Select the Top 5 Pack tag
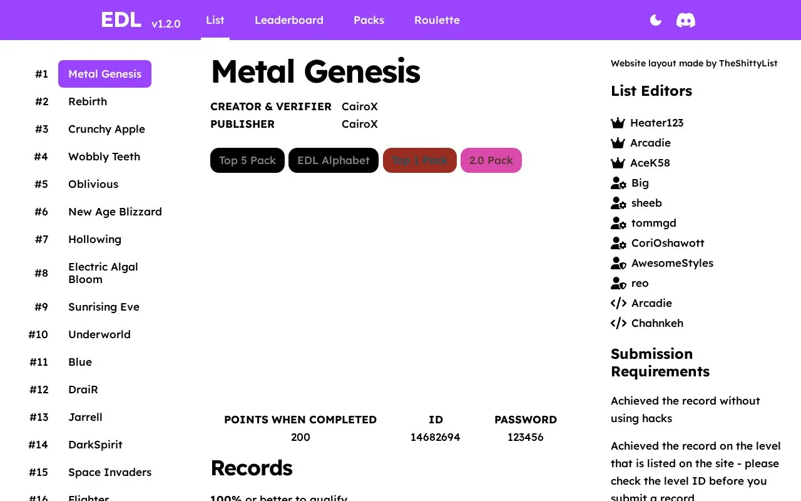Screen dimensions: 801x501 click(x=247, y=160)
